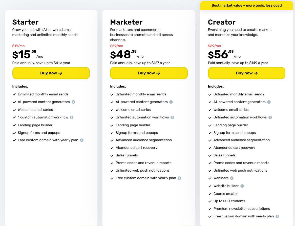Click info icon beside Marketer AI-powered content generators
The image size is (295, 226).
[171, 102]
